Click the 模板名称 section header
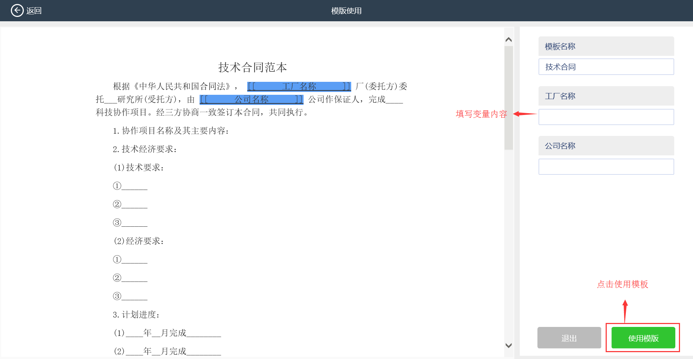This screenshot has height=359, width=693. point(606,46)
